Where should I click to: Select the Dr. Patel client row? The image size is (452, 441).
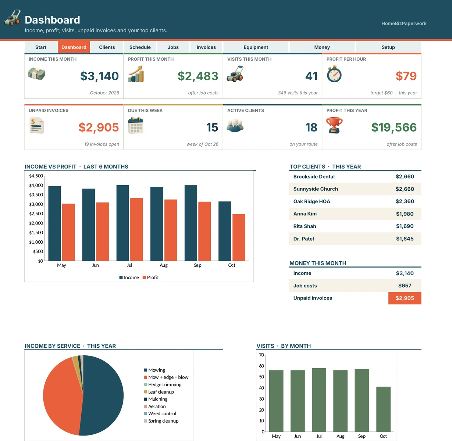coord(355,239)
